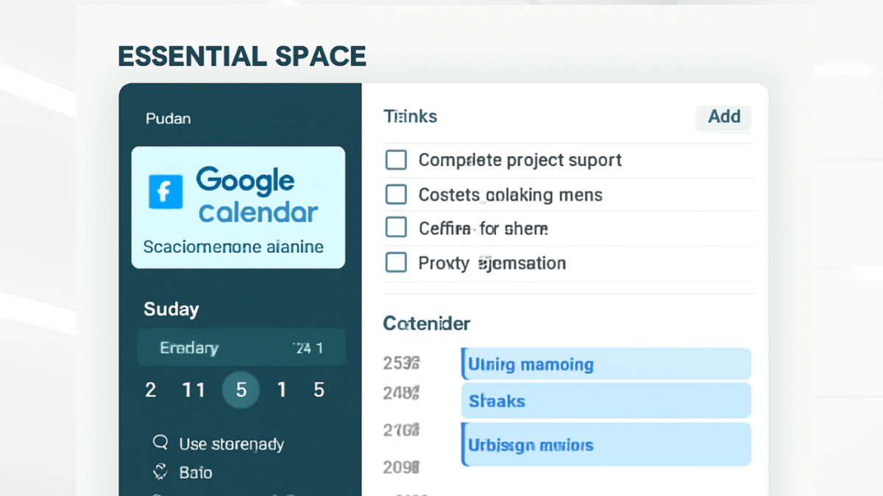Click the blue Facebook icon in the sidebar card
The width and height of the screenshot is (883, 496).
tap(166, 192)
